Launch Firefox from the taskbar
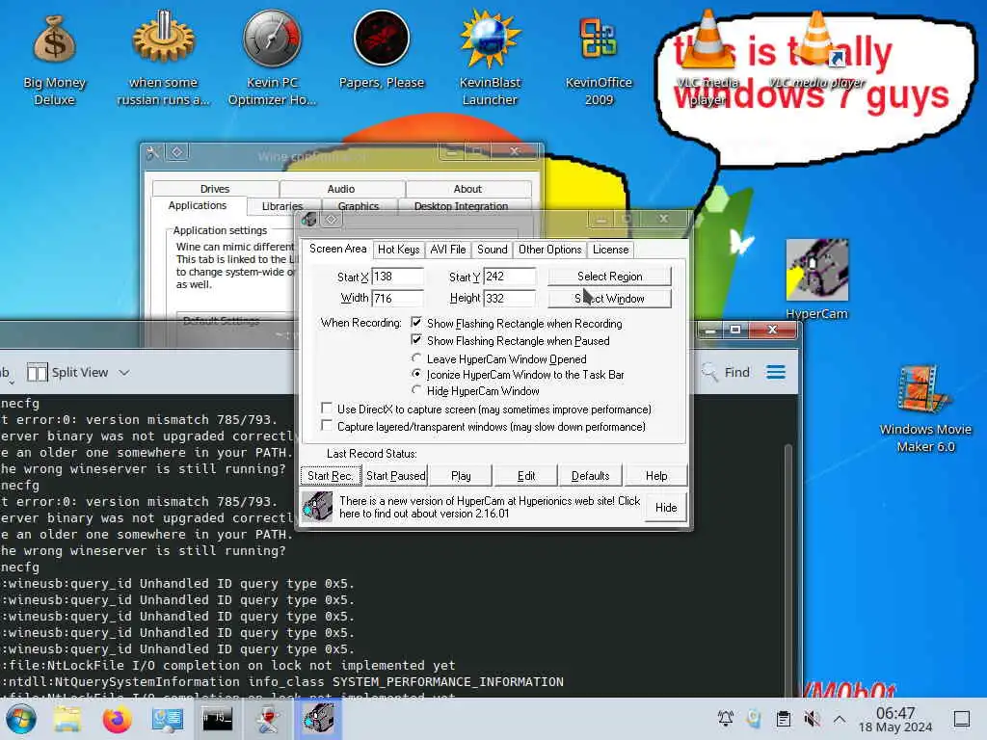The width and height of the screenshot is (987, 740). point(117,719)
